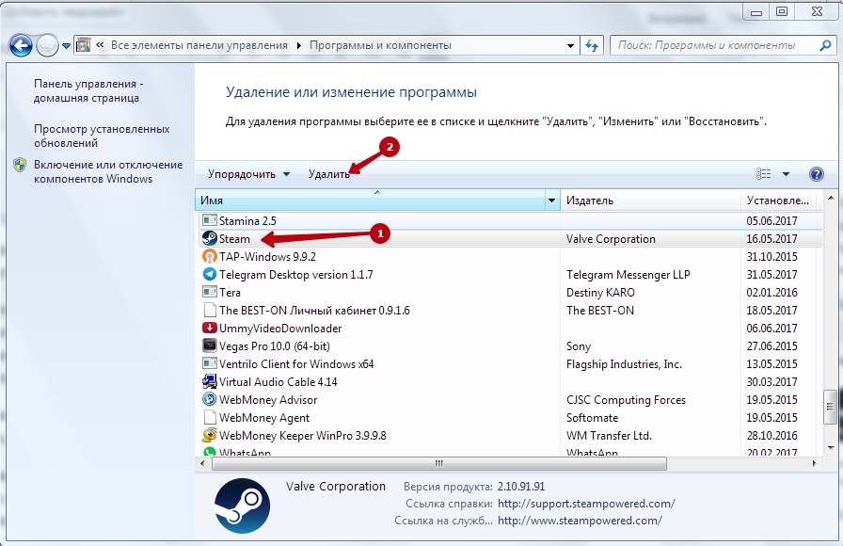Click the blue Help question mark icon
Image resolution: width=843 pixels, height=546 pixels.
click(816, 174)
